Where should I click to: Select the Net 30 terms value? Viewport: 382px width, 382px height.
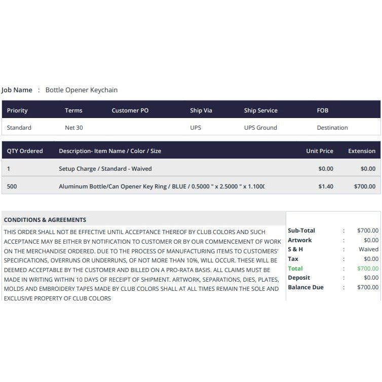[x=74, y=128]
